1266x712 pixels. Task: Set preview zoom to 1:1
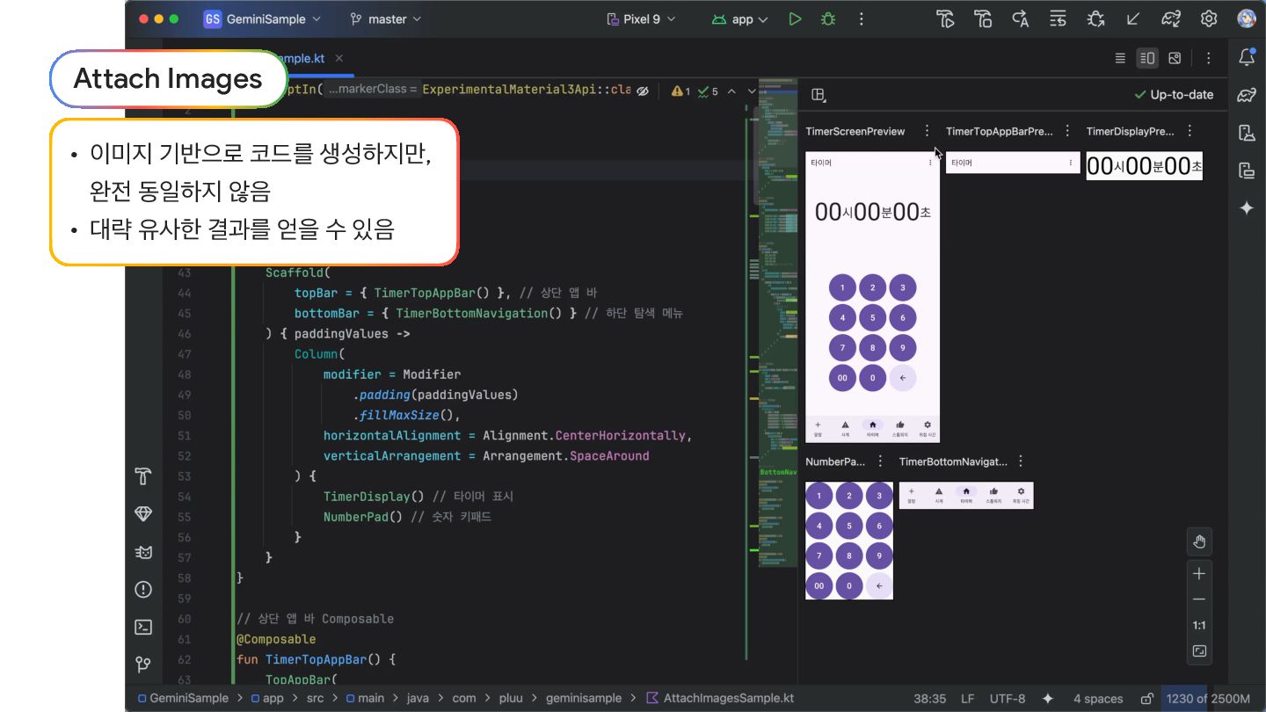[x=1199, y=626]
